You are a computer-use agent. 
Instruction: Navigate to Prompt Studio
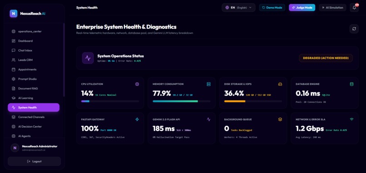click(34, 79)
